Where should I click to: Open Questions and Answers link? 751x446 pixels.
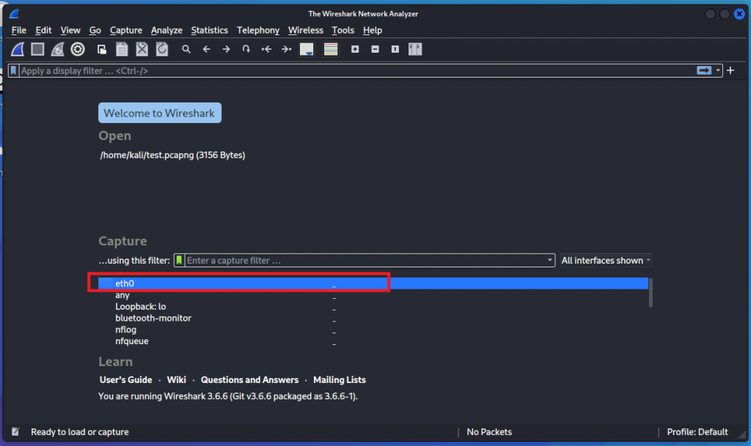(x=249, y=379)
